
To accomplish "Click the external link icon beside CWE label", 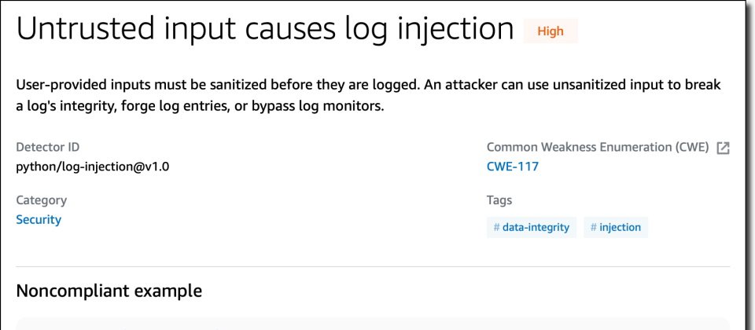I will pyautogui.click(x=724, y=148).
